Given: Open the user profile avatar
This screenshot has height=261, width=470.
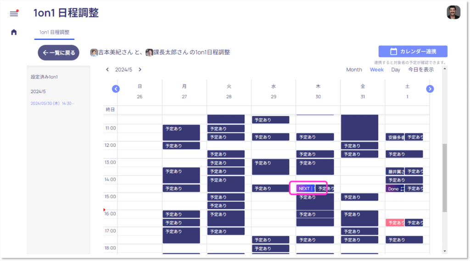Looking at the screenshot, I should pyautogui.click(x=453, y=12).
